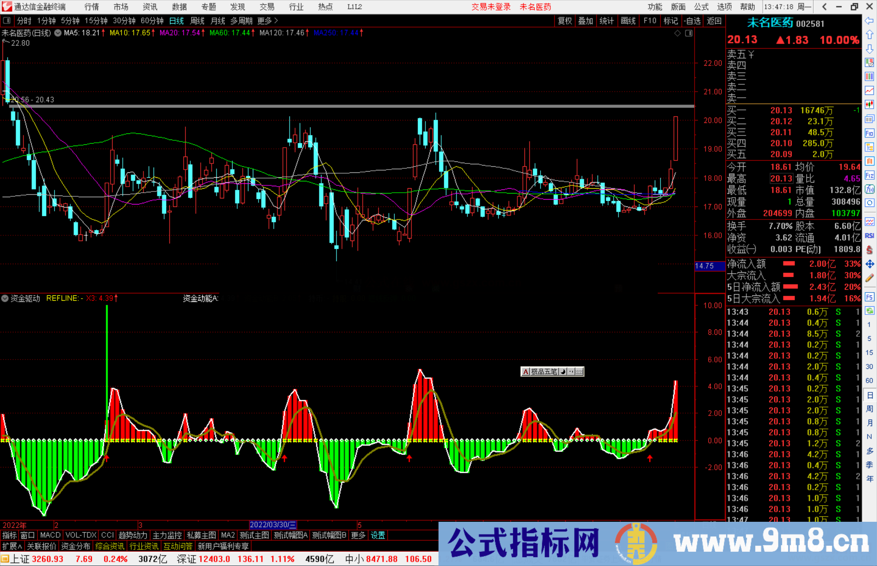Viewport: 877px width, 566px height.
Task: Click the 设置 button in the indicator bar
Action: tap(378, 535)
